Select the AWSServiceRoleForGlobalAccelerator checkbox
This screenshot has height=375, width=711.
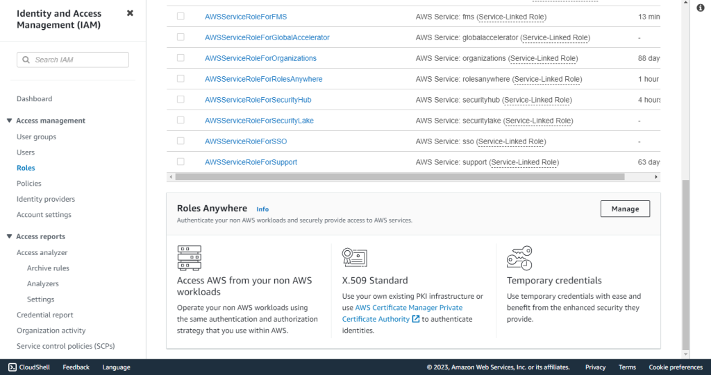click(181, 37)
